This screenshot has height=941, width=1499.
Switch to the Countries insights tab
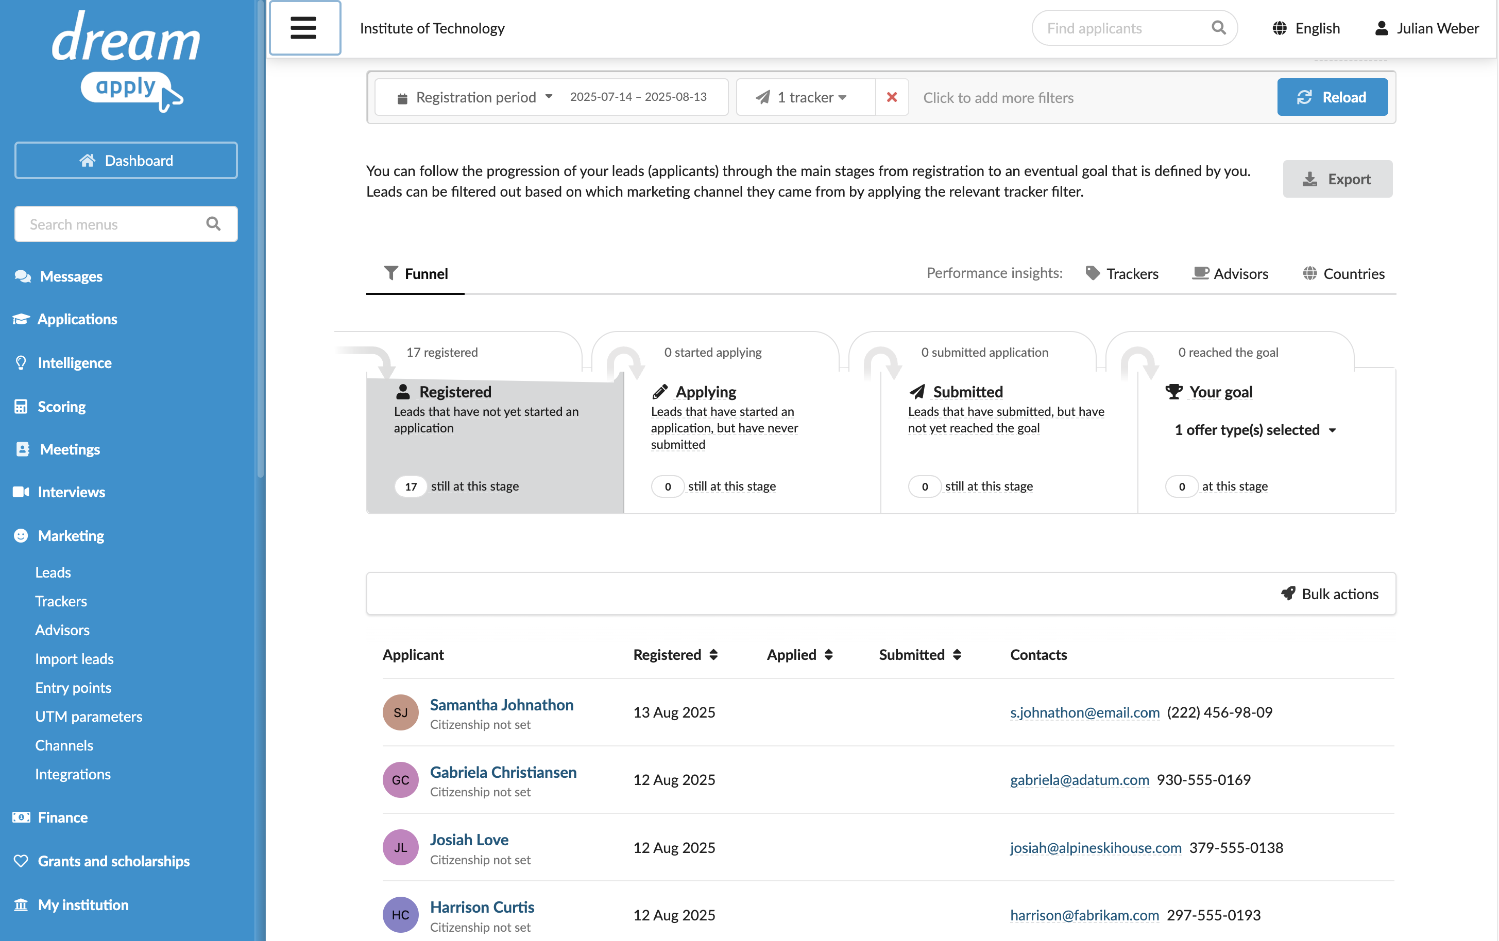click(x=1343, y=274)
